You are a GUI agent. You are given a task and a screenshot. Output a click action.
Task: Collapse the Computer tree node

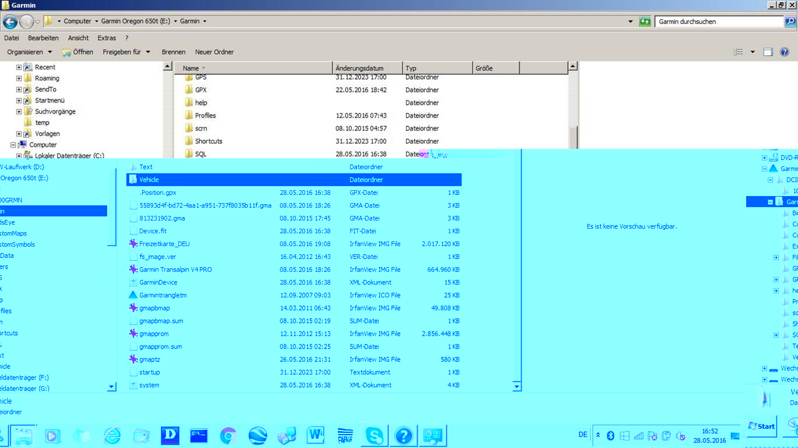[x=13, y=145]
